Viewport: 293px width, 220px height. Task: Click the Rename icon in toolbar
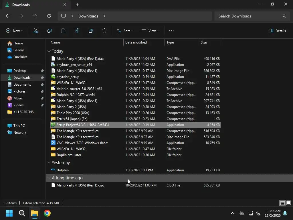tap(77, 31)
